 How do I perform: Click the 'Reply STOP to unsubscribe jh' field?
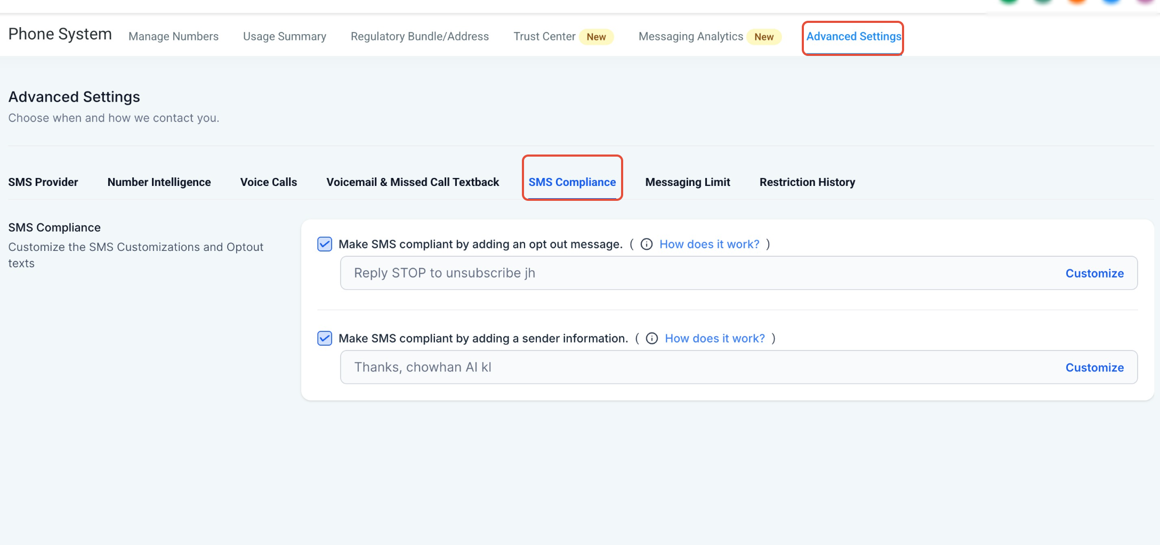point(739,273)
